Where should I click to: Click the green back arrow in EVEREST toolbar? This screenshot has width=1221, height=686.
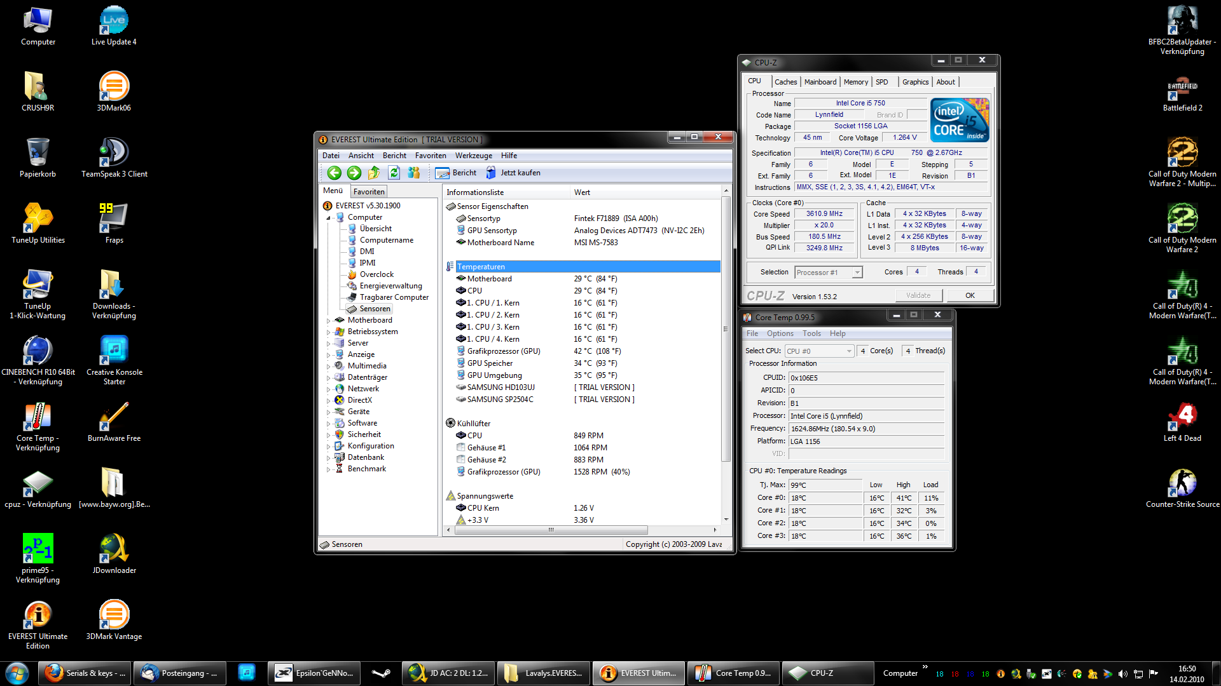(334, 173)
